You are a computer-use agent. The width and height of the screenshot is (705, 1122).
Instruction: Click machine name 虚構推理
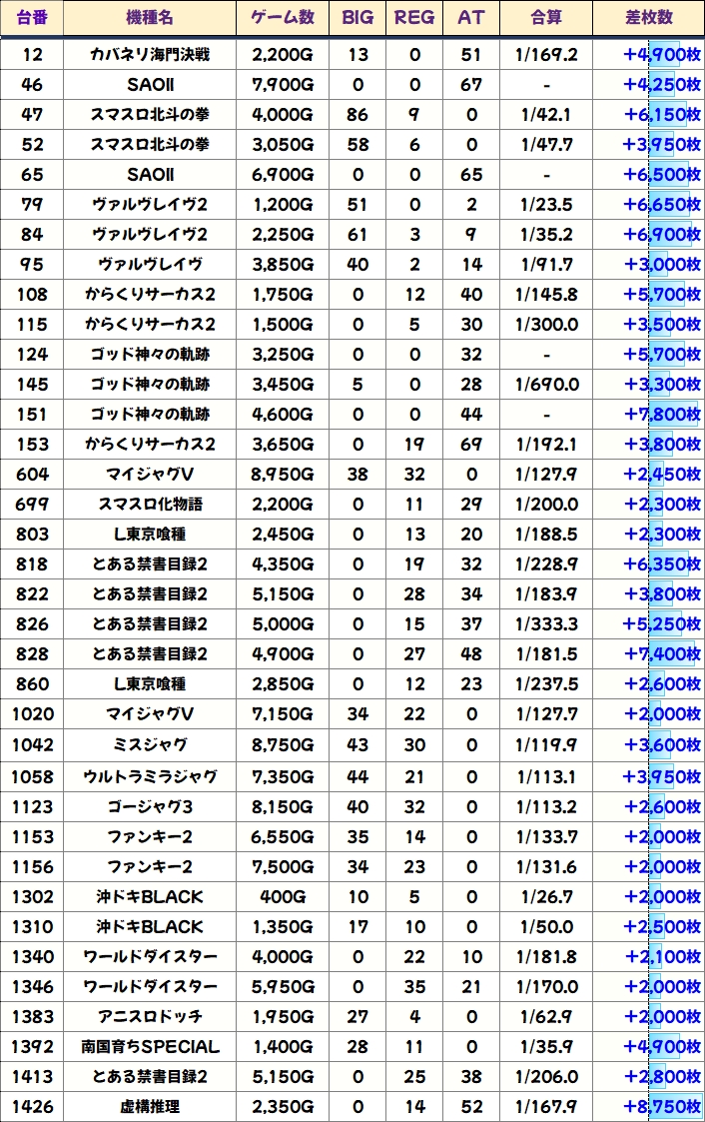[x=150, y=1107]
